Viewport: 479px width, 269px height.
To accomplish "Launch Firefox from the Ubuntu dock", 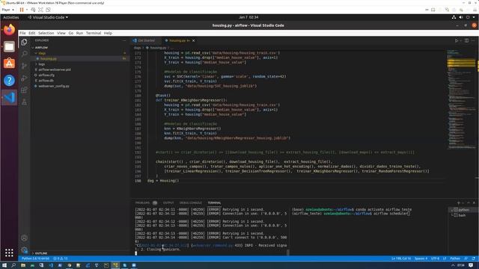I will [x=9, y=30].
